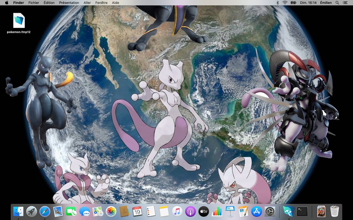Open Music app in Dock
This screenshot has height=220, width=353.
click(177, 211)
